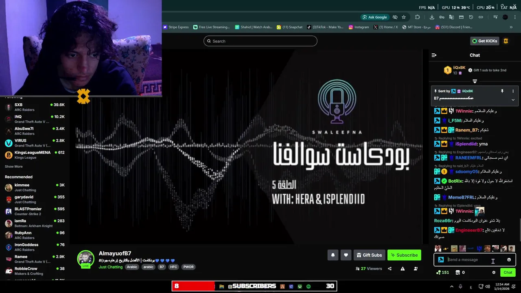Click the heart follow icon
Screen dimensions: 521x293
pos(346,255)
